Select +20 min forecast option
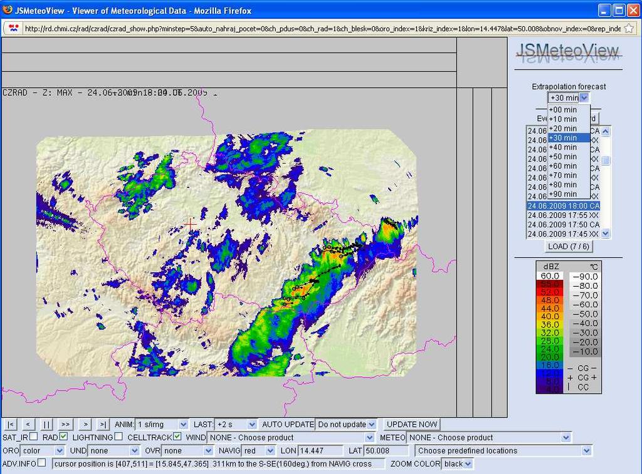The image size is (642, 474). click(569, 128)
